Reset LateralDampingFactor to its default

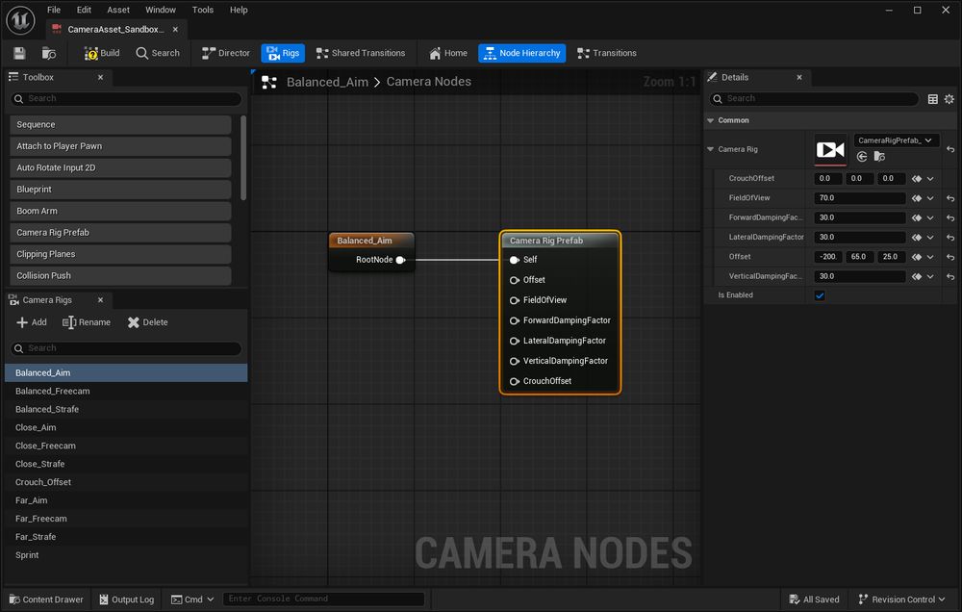click(950, 238)
